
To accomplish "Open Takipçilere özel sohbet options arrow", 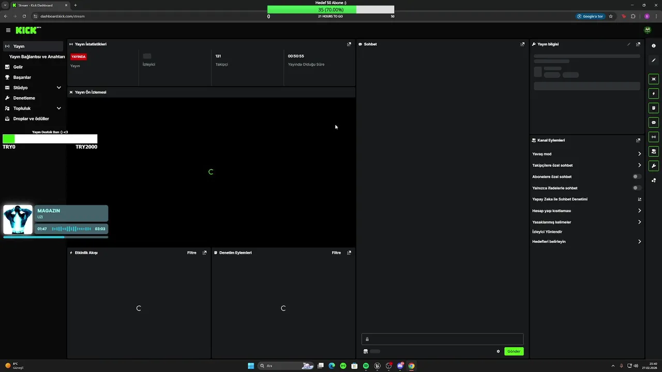I will (639, 165).
